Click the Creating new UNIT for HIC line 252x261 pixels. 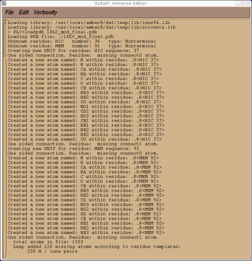(73, 50)
